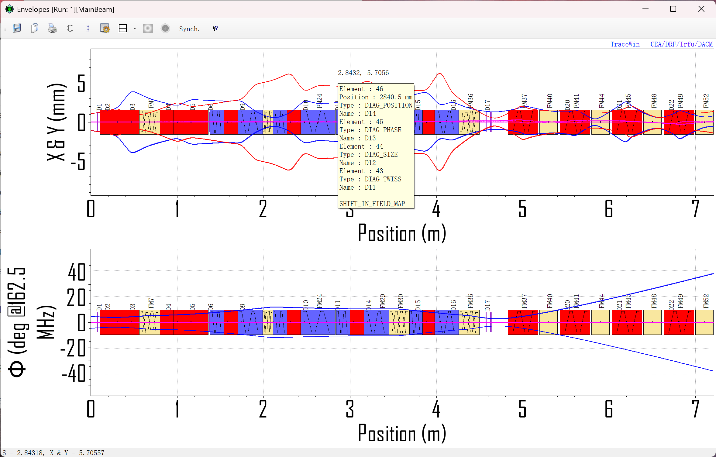
Task: Click the Position : 2840.5 mm tooltip line
Action: point(376,97)
